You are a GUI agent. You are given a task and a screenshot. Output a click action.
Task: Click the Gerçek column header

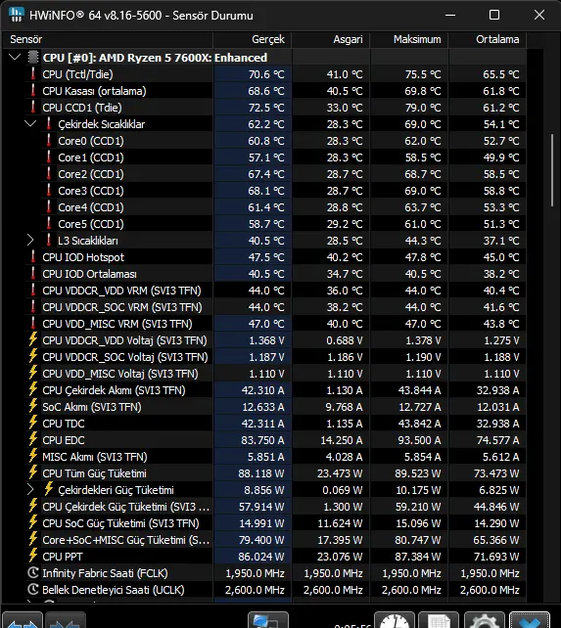pyautogui.click(x=253, y=39)
